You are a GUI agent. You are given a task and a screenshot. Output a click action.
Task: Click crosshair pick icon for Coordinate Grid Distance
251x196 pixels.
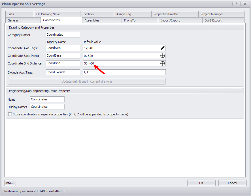click(162, 63)
